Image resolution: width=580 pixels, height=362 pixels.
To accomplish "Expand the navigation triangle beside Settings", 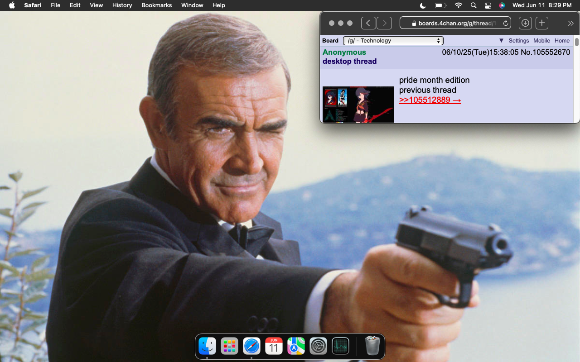I will (501, 40).
